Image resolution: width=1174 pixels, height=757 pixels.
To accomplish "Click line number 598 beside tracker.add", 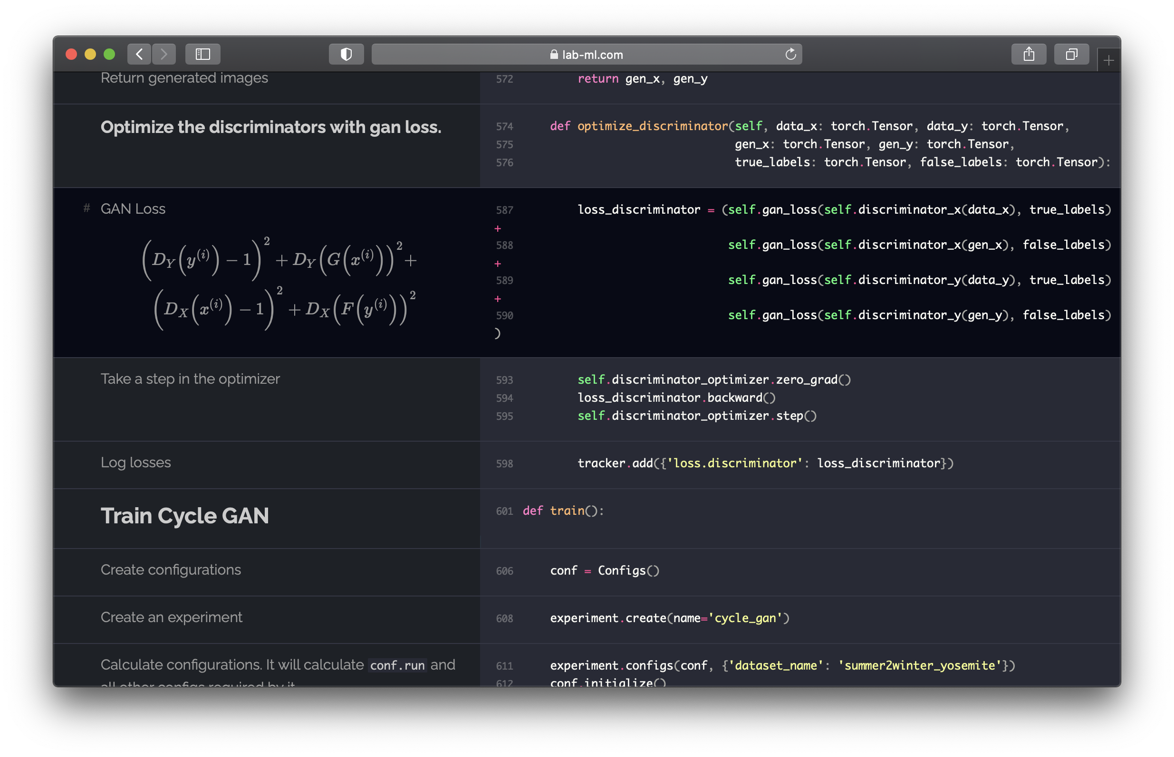I will tap(504, 463).
